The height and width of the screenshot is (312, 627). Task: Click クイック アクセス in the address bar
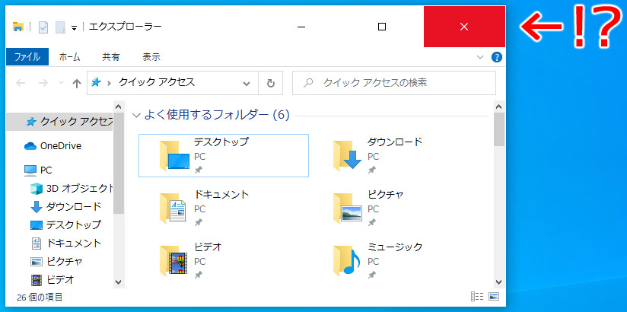click(x=156, y=82)
